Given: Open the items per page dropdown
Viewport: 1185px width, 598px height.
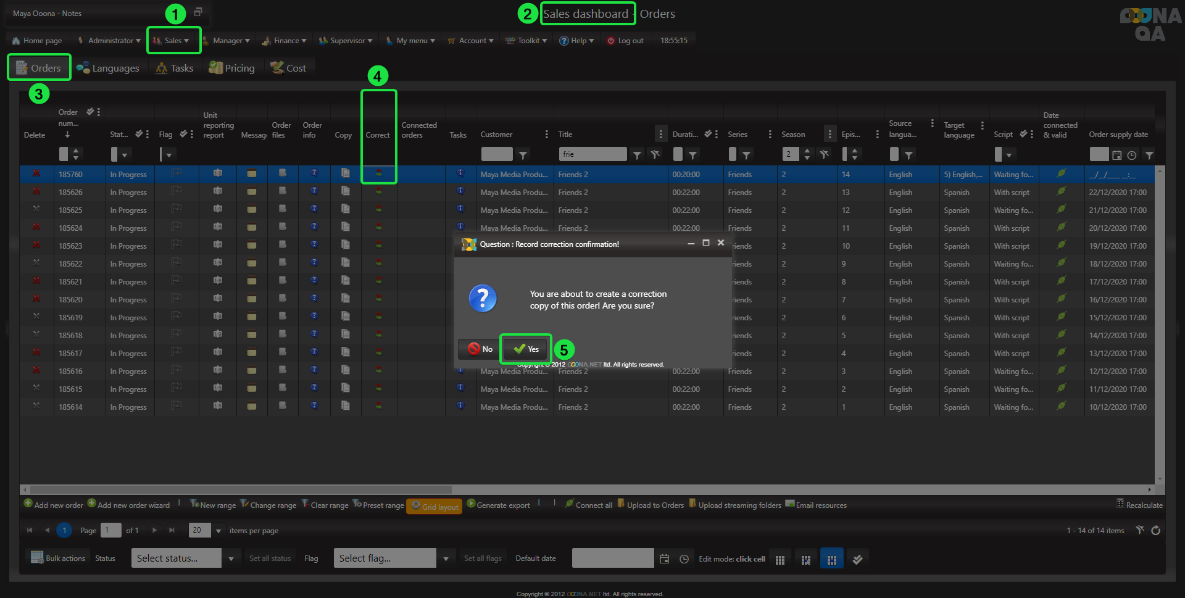Looking at the screenshot, I should (218, 530).
